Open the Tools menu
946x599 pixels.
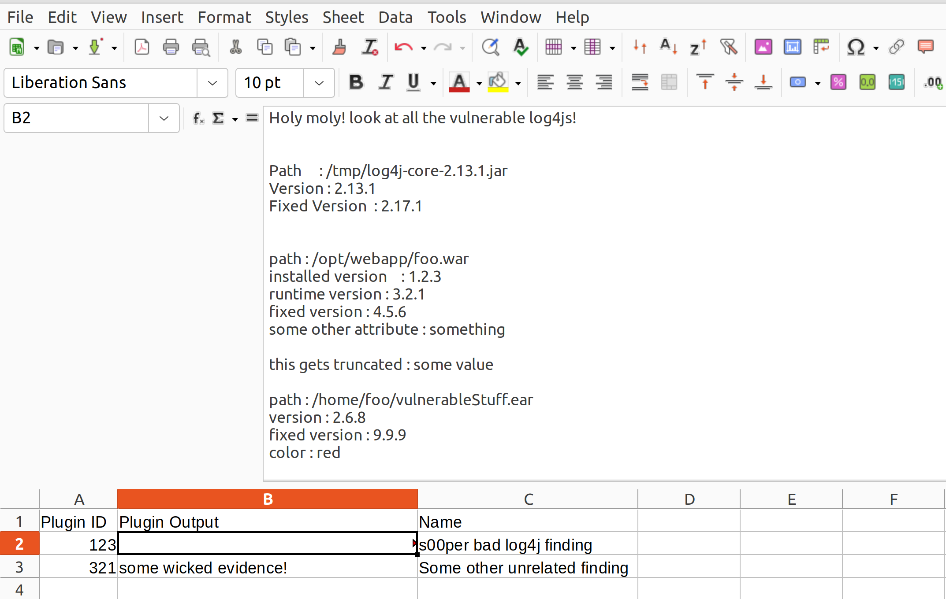pyautogui.click(x=447, y=17)
